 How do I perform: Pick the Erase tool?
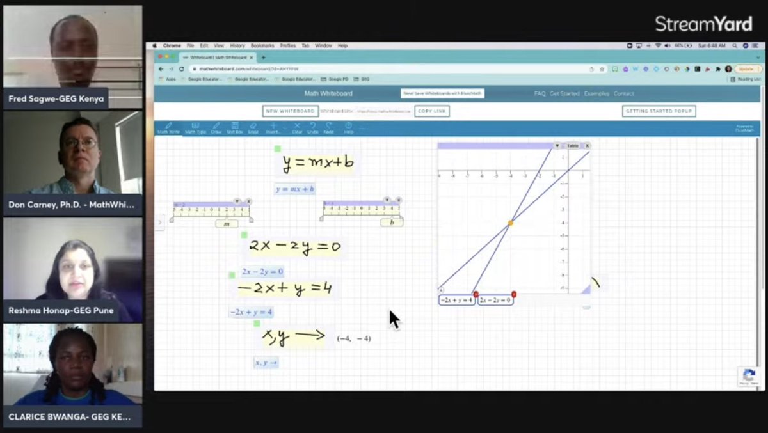pyautogui.click(x=253, y=127)
